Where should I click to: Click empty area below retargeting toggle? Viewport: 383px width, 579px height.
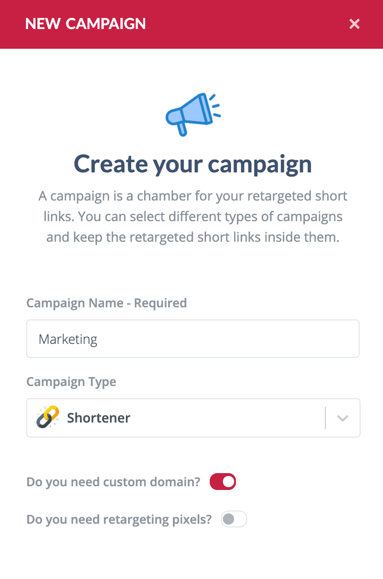click(191, 556)
